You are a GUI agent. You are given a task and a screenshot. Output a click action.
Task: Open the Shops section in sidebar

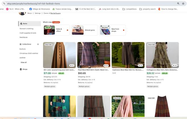[x=25, y=69]
